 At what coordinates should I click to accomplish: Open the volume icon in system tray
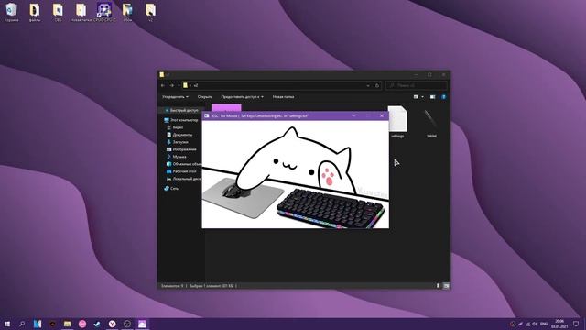pyautogui.click(x=535, y=324)
